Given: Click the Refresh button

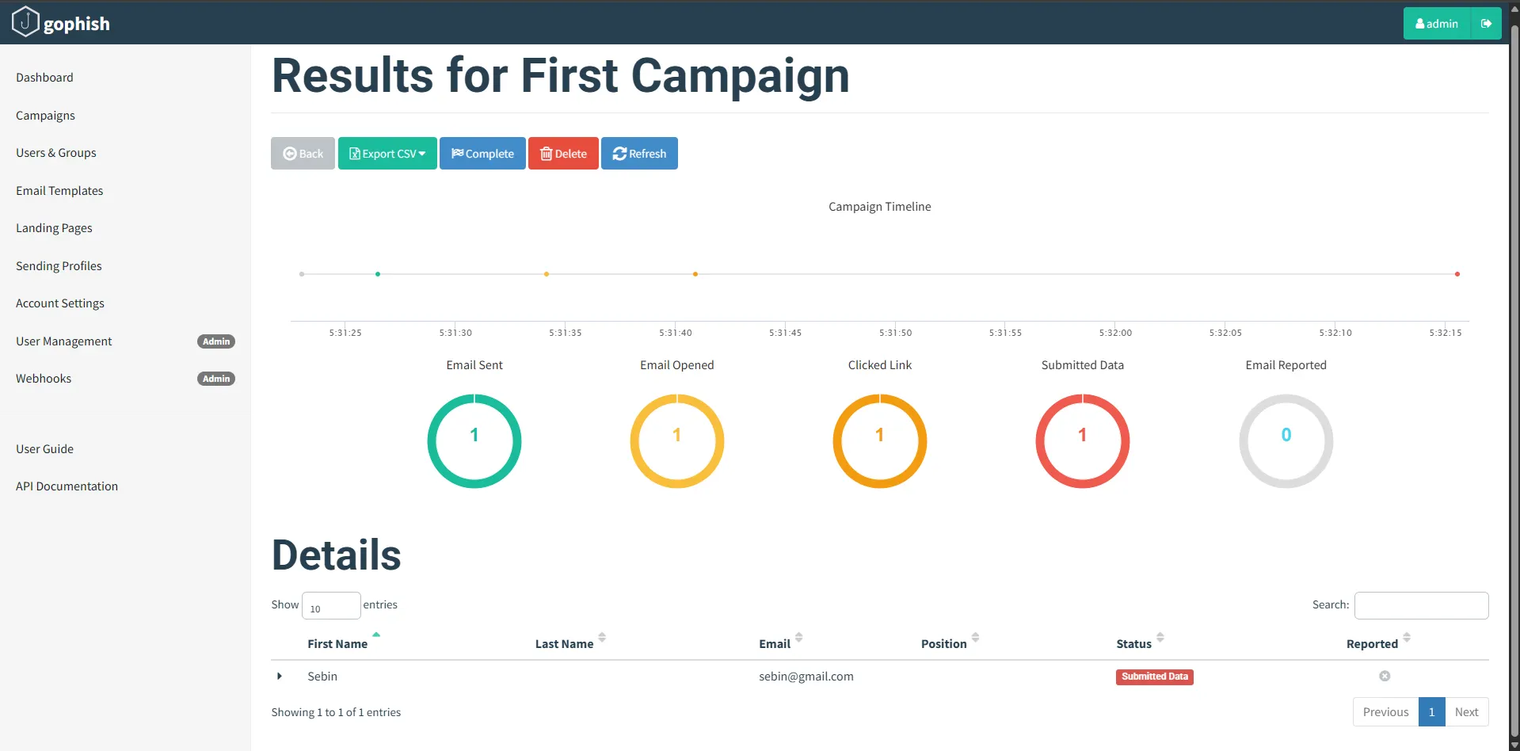Looking at the screenshot, I should pos(639,154).
